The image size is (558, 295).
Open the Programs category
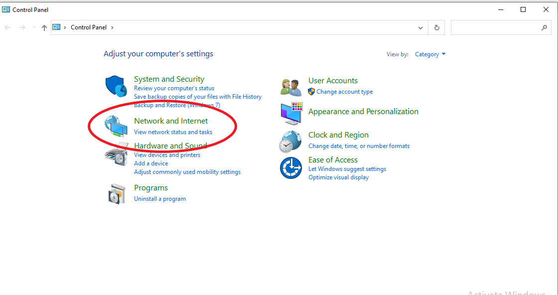tap(151, 188)
